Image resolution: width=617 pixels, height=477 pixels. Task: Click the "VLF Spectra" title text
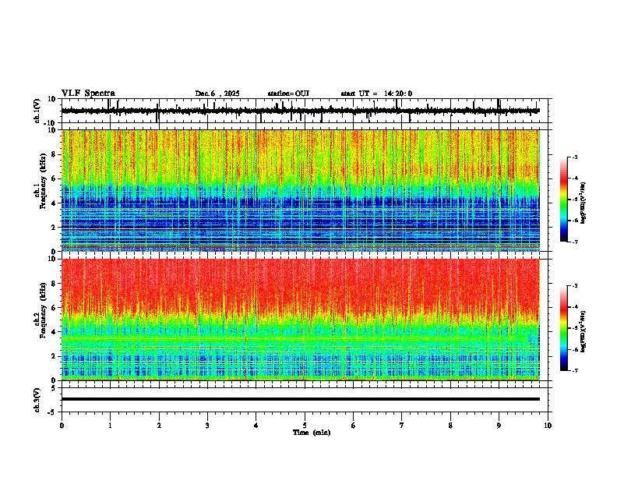(88, 94)
